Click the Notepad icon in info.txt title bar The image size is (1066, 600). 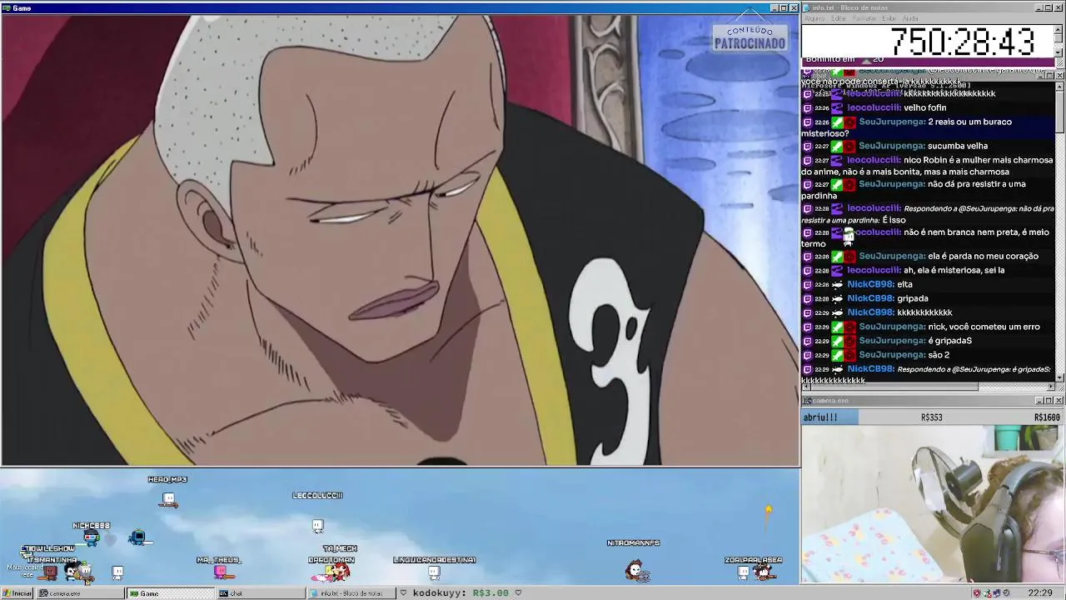[806, 7]
